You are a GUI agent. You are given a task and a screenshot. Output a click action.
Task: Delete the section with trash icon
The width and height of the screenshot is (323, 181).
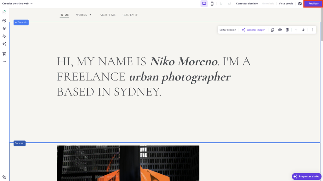[x=287, y=30]
